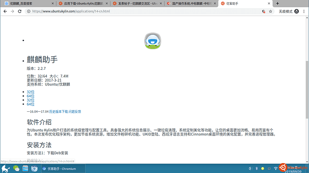Click the second 64位 download link
Viewport: 309px width, 173px height.
tap(30, 104)
